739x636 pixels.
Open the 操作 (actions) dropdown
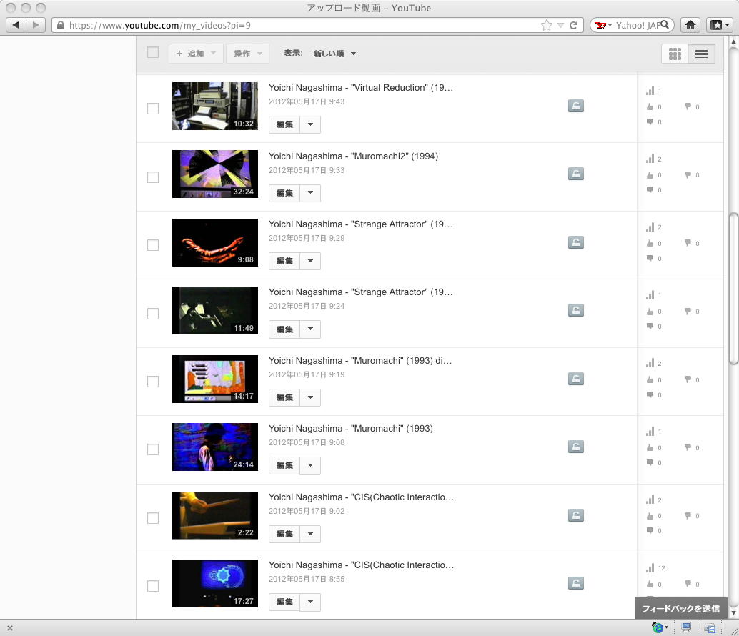[247, 54]
